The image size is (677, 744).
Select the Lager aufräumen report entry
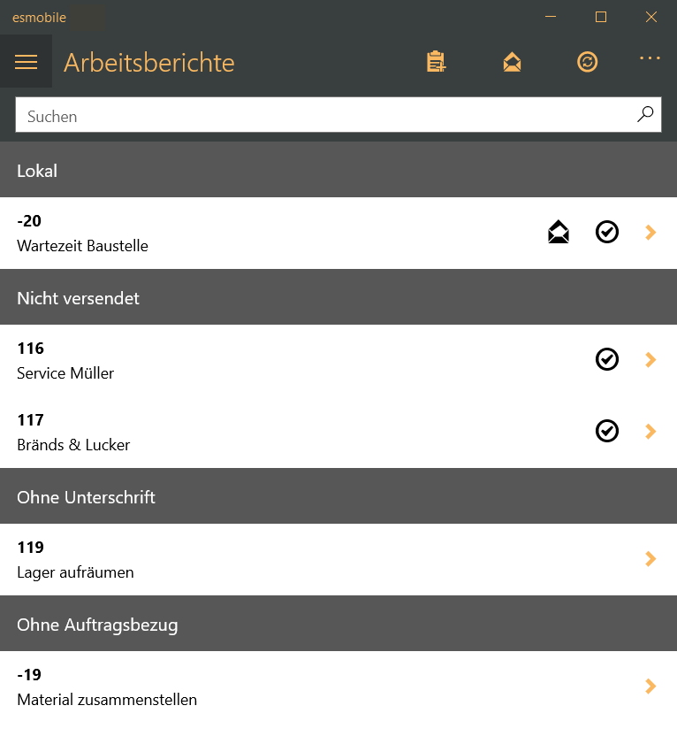[338, 559]
